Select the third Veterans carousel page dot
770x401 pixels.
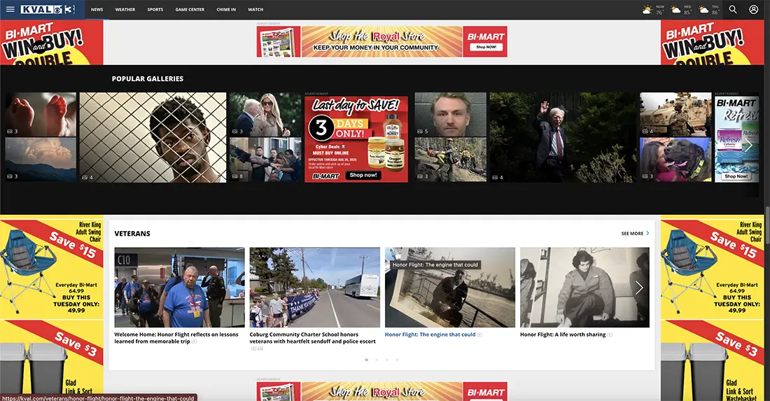tap(387, 360)
